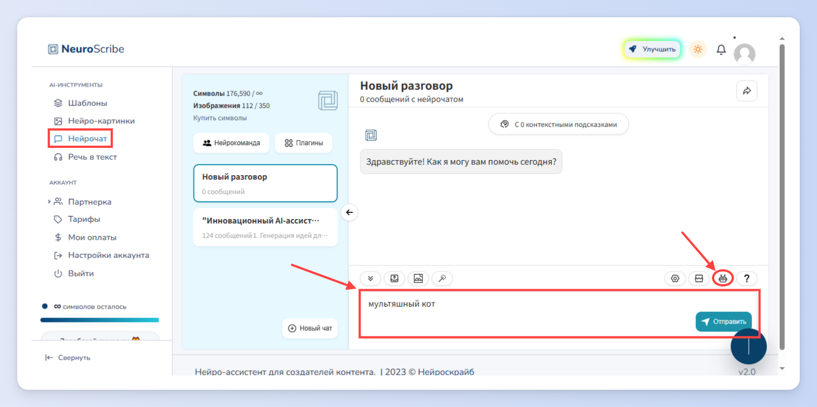Open the Плагины button
817x407 pixels.
303,143
